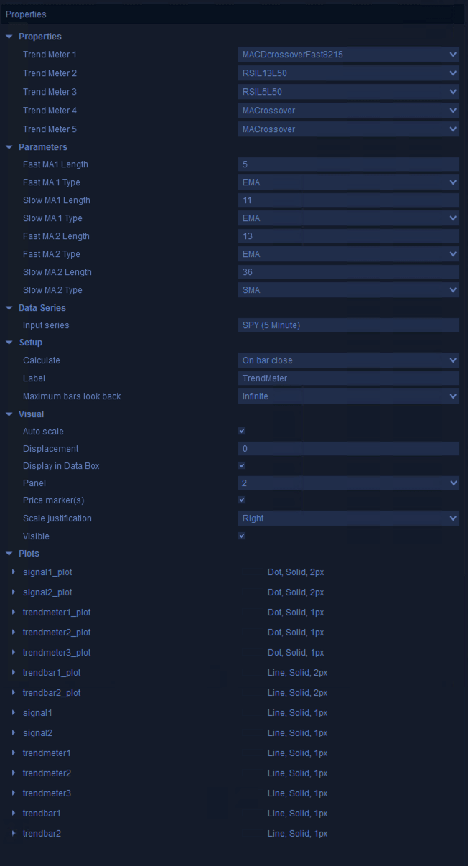The height and width of the screenshot is (866, 468).
Task: Collapse the Plots section
Action: (9, 554)
